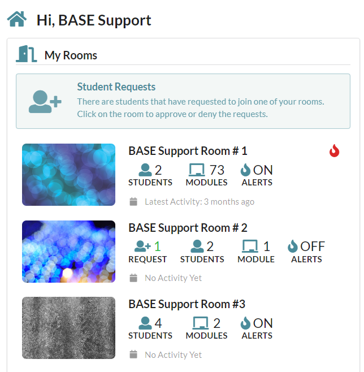Open BASE Support Room # 2 title

[188, 228]
